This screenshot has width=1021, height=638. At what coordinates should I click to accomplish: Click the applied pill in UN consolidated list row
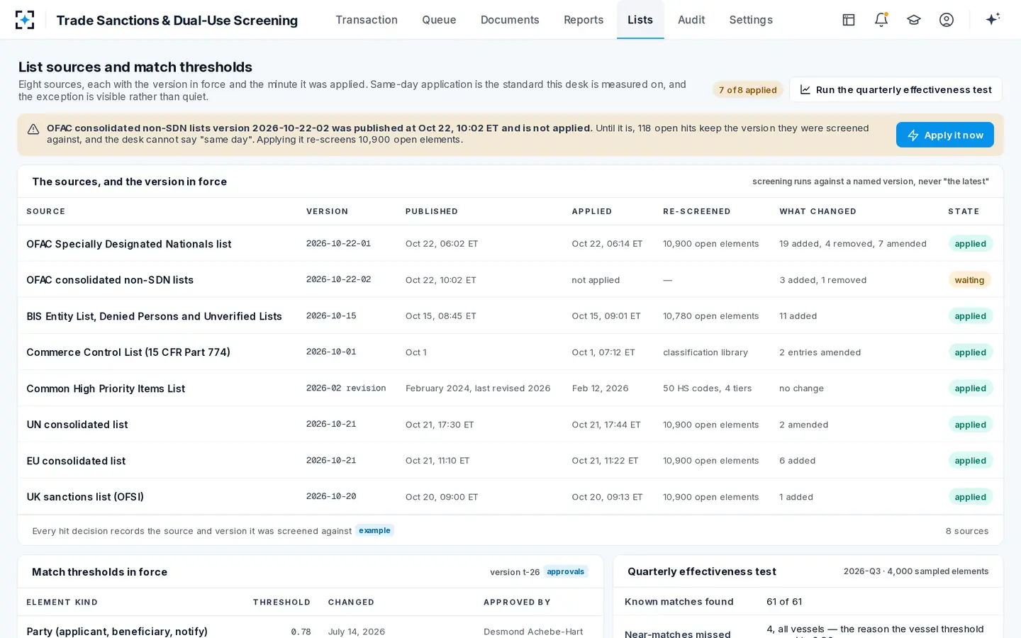[970, 425]
